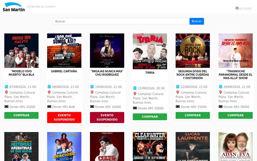Click calendar icon next to 08/08/2026
The width and height of the screenshot is (257, 161).
(49, 87)
